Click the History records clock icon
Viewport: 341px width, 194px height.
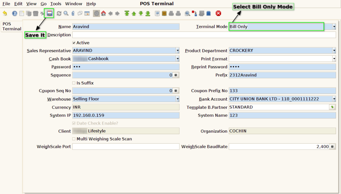click(x=96, y=13)
